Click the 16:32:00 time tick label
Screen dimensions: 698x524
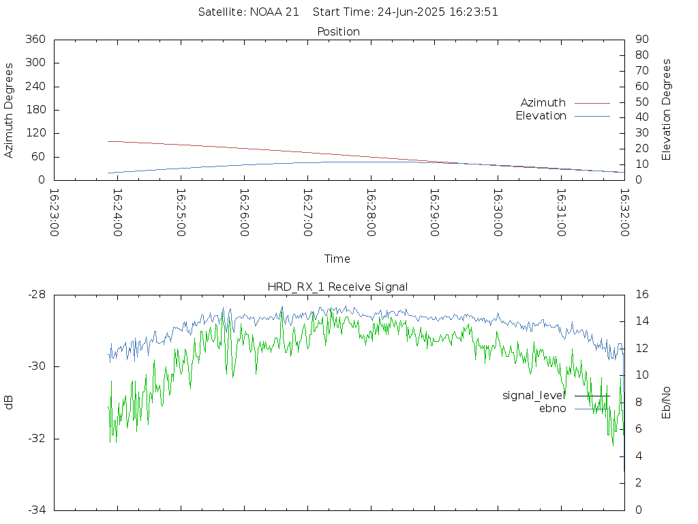624,213
